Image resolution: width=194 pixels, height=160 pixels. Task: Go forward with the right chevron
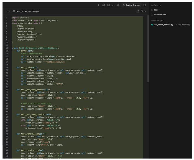pyautogui.click(x=10, y=11)
